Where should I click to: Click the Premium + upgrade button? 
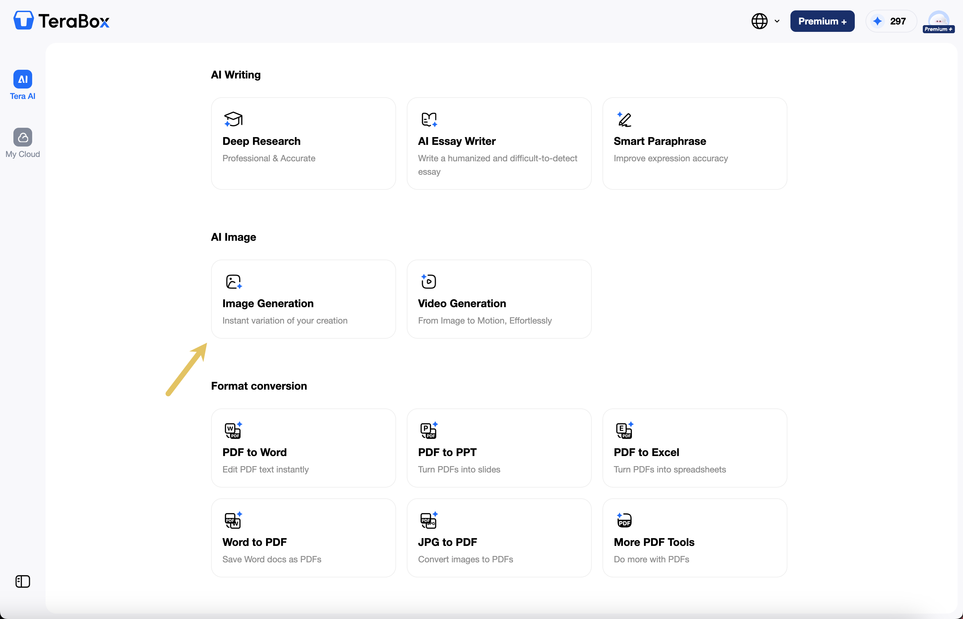pos(822,21)
